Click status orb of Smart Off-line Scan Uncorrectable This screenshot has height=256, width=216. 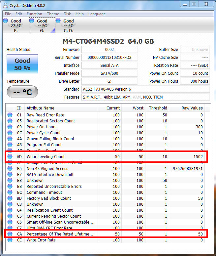[x=10, y=222]
